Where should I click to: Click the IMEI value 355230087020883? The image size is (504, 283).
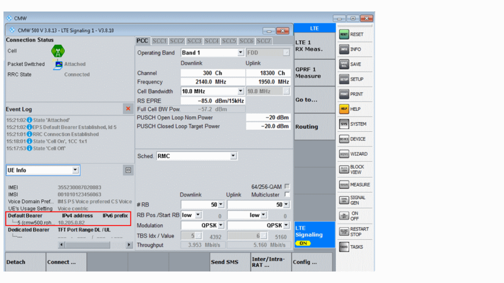tap(79, 187)
